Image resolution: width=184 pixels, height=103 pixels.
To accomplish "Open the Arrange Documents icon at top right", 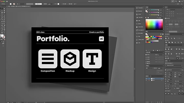I will click(180, 1).
